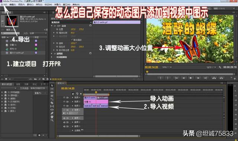This screenshot has width=238, height=141.
Task: Select the Slide tool
Action: (x=52, y=110)
